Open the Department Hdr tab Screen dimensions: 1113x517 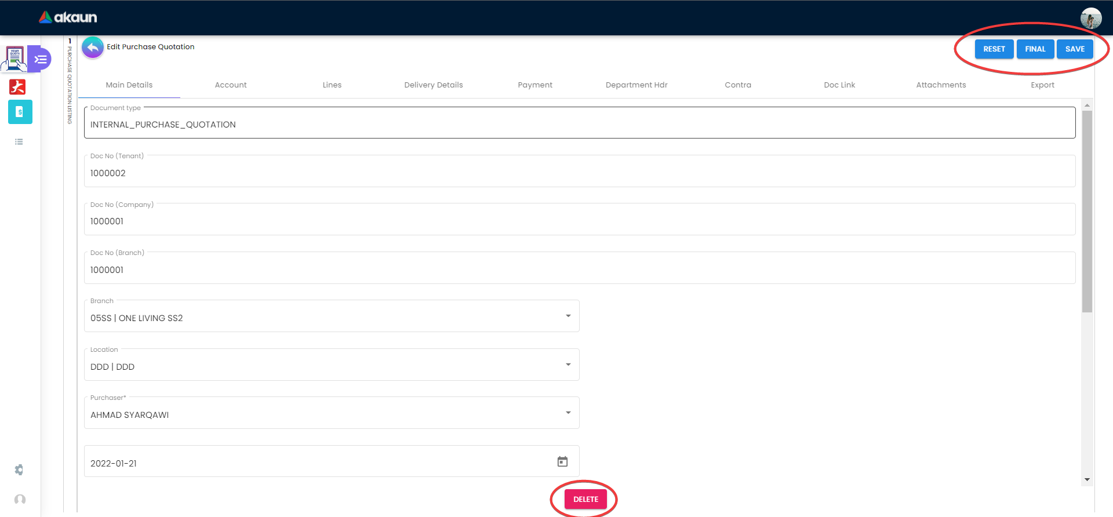(x=636, y=85)
